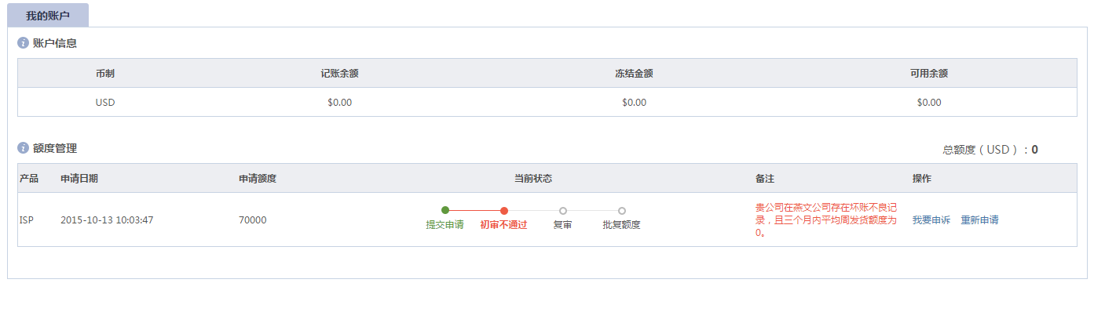Select the green 提交申请 step dot
The height and width of the screenshot is (312, 1094).
pos(445,210)
